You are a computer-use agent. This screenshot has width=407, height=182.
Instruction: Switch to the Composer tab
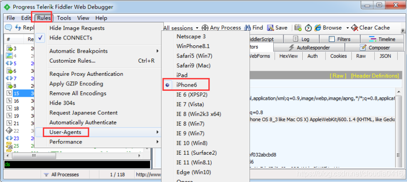pyautogui.click(x=375, y=48)
